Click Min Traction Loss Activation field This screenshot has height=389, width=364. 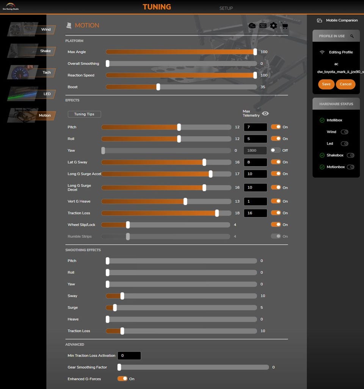(129, 356)
